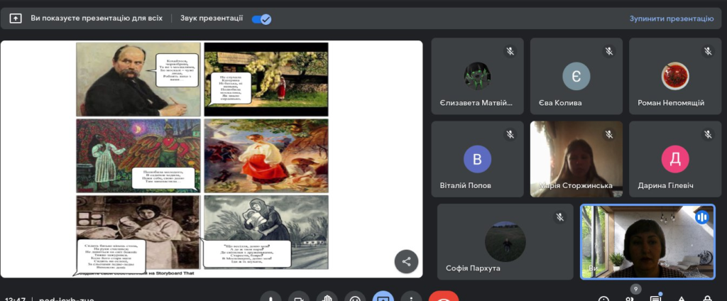Click muted mic icon on Єва Колива tile

608,52
